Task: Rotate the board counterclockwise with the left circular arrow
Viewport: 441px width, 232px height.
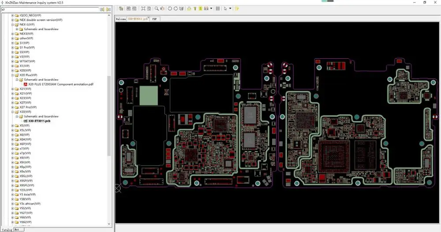Action: [x=170, y=8]
